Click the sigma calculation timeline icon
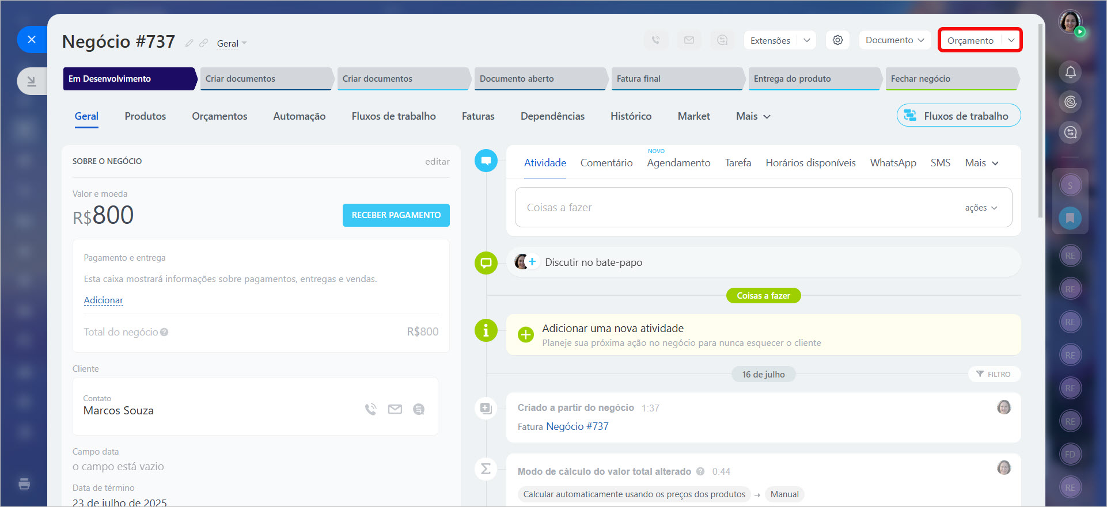This screenshot has width=1107, height=507. point(486,469)
